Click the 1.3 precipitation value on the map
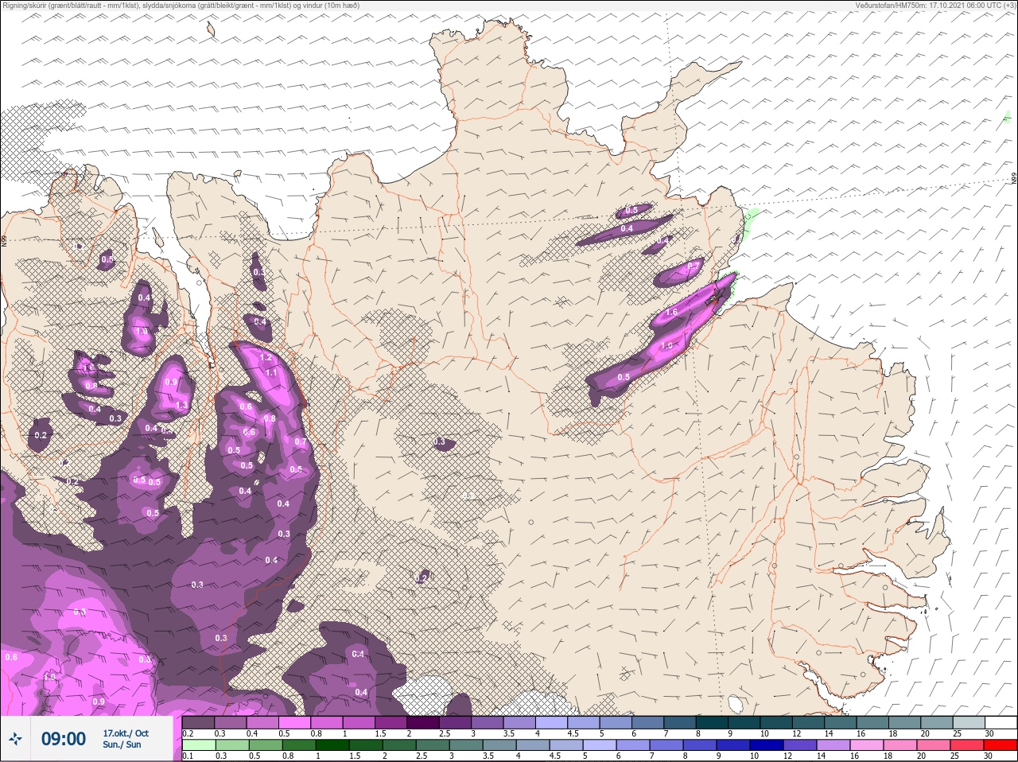Screen dimensions: 1018x762 tap(181, 406)
